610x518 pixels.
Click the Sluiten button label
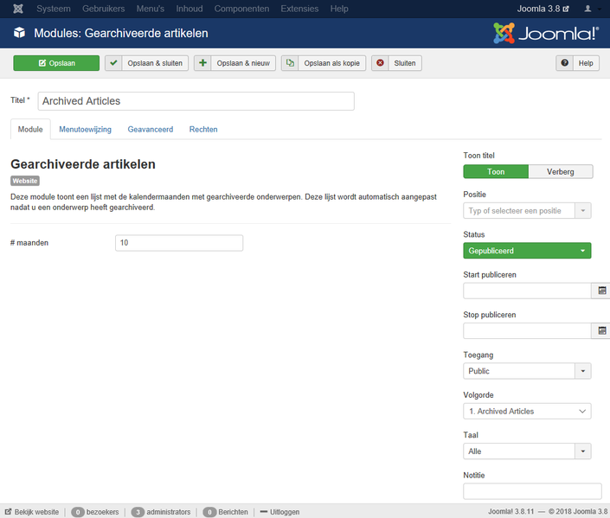[405, 63]
